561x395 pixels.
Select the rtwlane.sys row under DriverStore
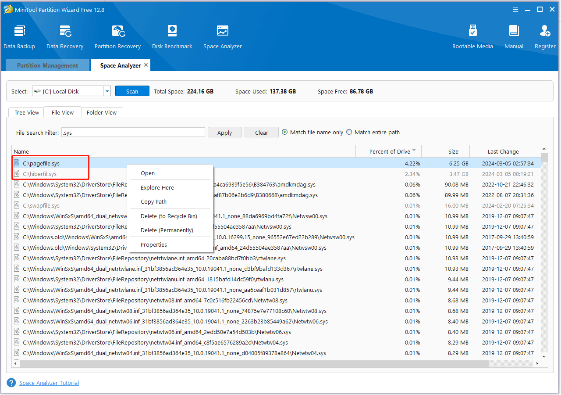pos(276,258)
